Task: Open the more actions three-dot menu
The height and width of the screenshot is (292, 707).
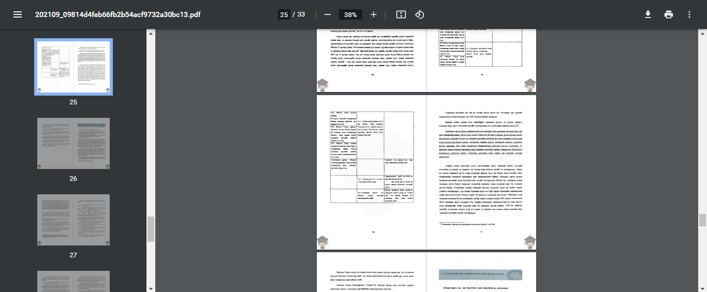Action: coord(689,14)
